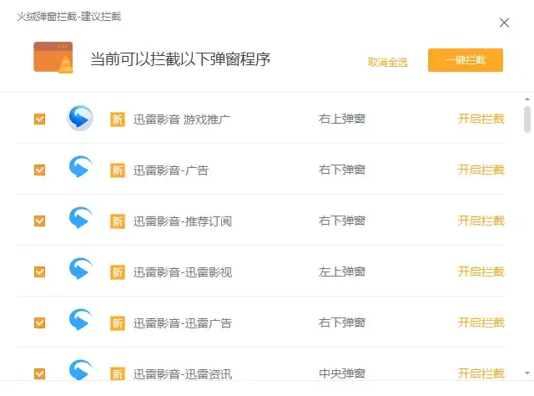Click 开启拦截 for 迅雷影音 游戏推广

pos(481,119)
